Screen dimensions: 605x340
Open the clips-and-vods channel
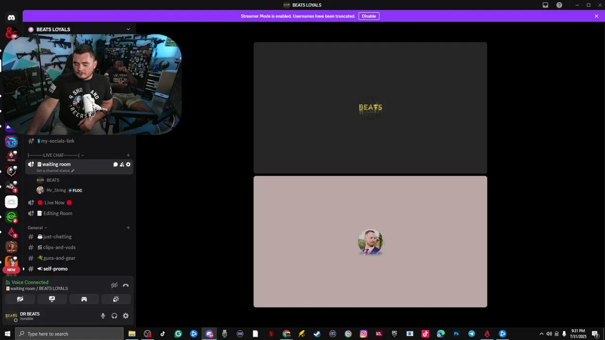pos(79,247)
